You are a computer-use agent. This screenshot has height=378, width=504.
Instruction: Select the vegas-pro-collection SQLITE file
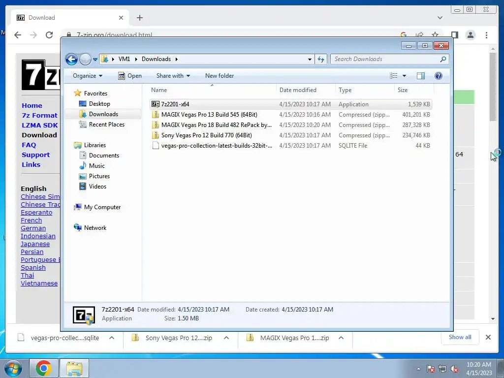point(291,146)
